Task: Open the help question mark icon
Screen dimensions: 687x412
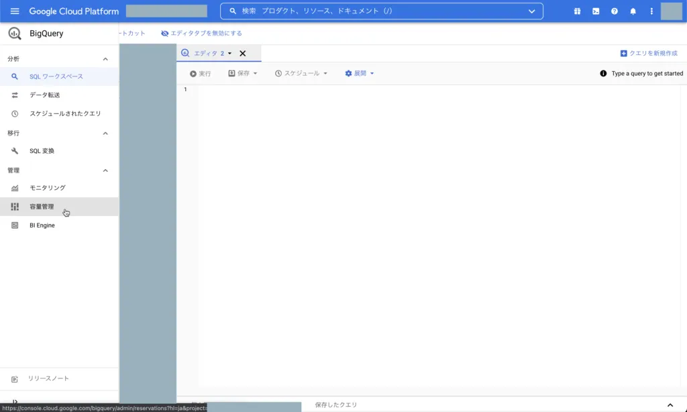Action: (x=615, y=11)
